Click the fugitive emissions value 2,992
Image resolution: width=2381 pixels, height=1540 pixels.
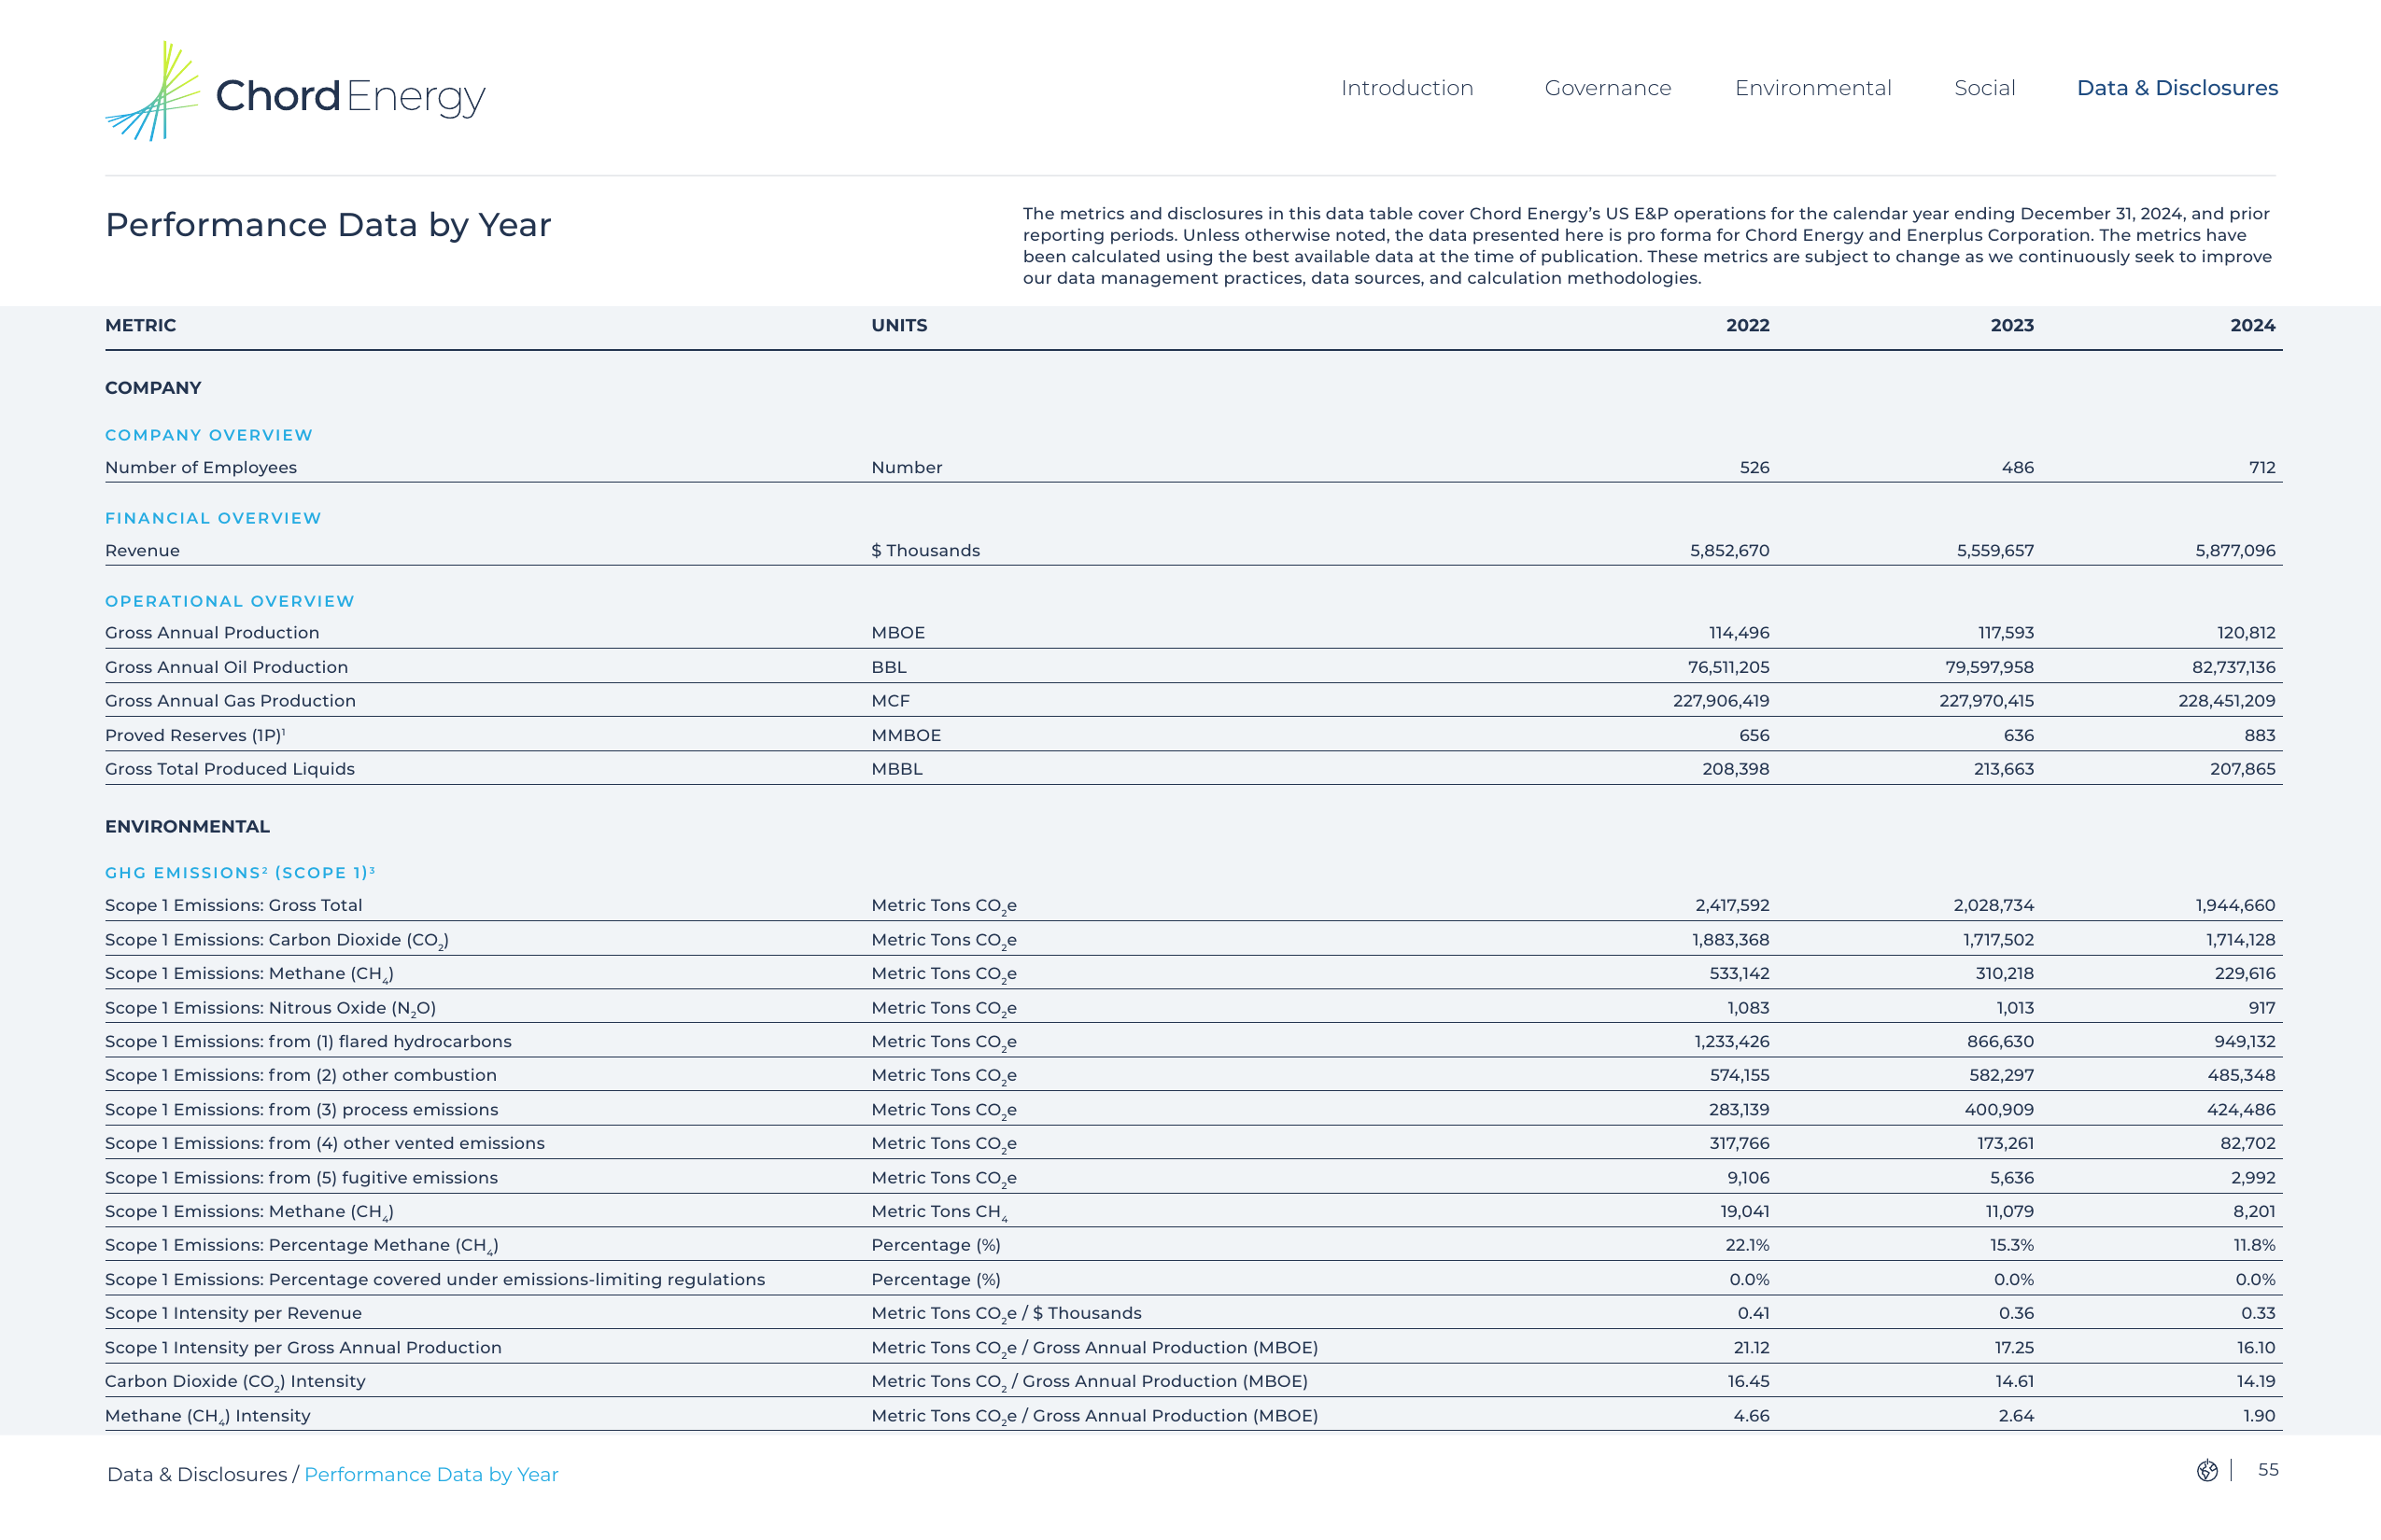2253,1177
